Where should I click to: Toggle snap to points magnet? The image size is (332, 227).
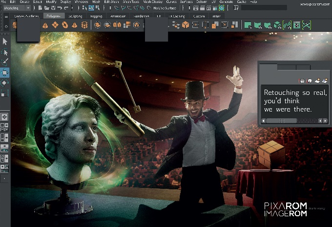click(129, 8)
